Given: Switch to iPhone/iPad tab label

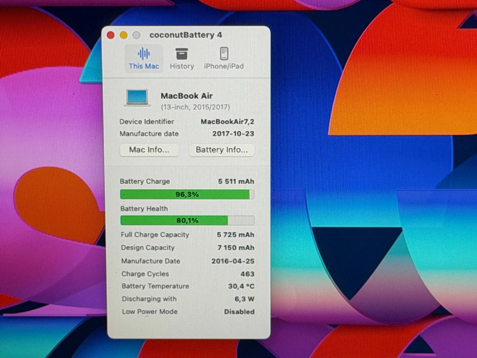Looking at the screenshot, I should (x=223, y=66).
